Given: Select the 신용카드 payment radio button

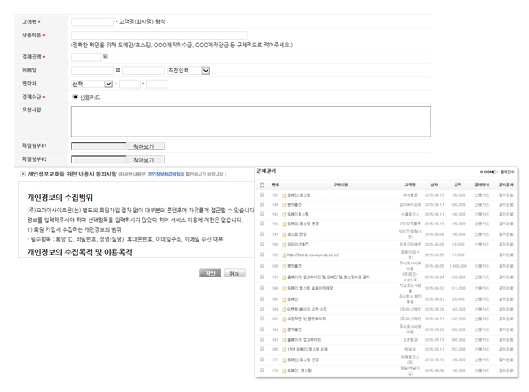Looking at the screenshot, I should tap(76, 97).
